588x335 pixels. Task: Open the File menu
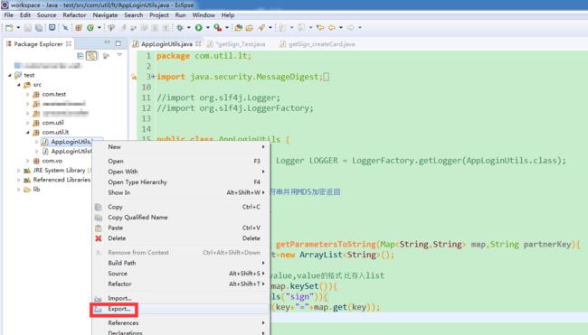click(x=9, y=15)
